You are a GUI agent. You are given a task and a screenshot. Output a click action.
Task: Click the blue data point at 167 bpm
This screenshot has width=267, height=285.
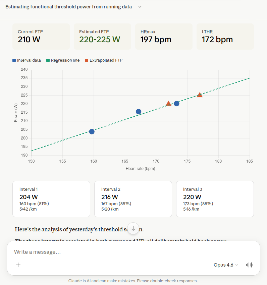(x=139, y=112)
